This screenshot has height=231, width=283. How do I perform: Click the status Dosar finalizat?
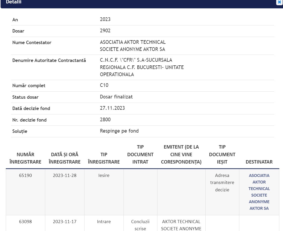(116, 97)
